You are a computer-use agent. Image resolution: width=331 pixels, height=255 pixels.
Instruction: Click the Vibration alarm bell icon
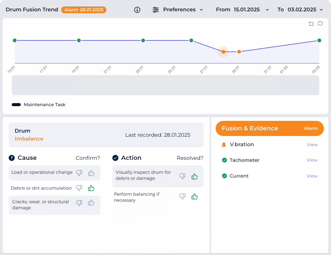click(x=224, y=145)
